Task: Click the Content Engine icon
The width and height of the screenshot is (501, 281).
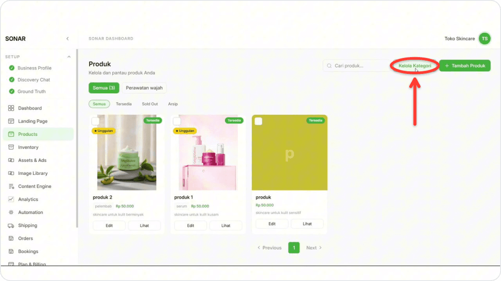Action: [11, 186]
